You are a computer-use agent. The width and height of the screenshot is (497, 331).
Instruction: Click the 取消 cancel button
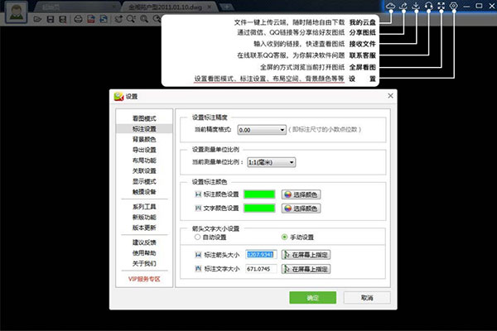point(367,298)
